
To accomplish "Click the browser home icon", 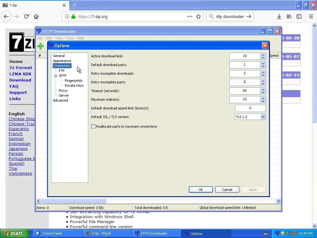I will 36,17.
